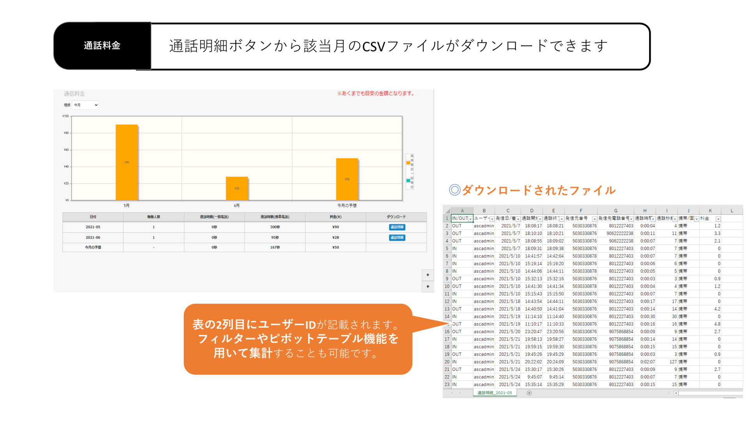The image size is (749, 421).
Task: Click the 通信料金 panel title
Action: point(74,94)
